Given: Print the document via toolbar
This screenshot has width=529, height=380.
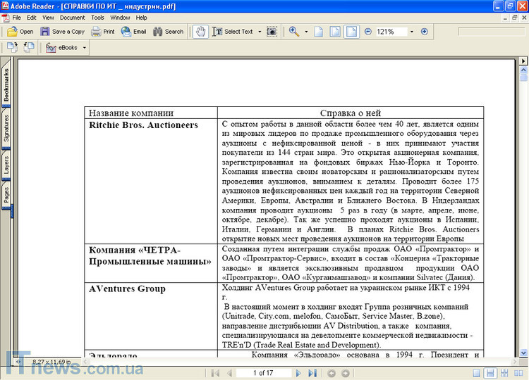Looking at the screenshot, I should click(103, 32).
